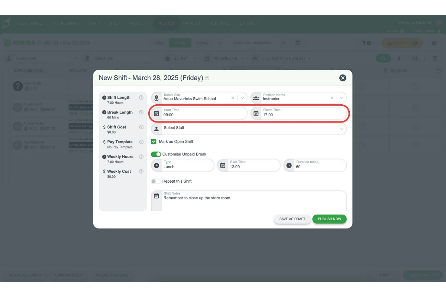The width and height of the screenshot is (446, 297).
Task: Click the calendar icon in Finish Time
Action: tap(256, 113)
